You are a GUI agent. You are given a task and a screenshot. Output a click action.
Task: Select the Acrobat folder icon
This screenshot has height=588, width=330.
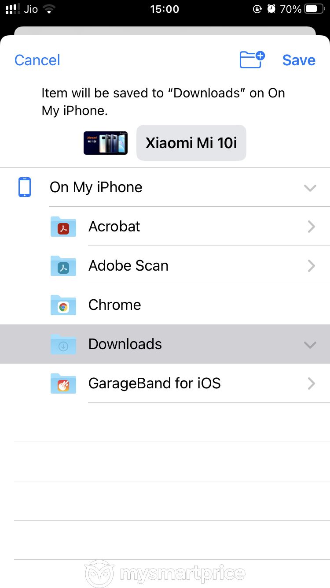pos(63,227)
